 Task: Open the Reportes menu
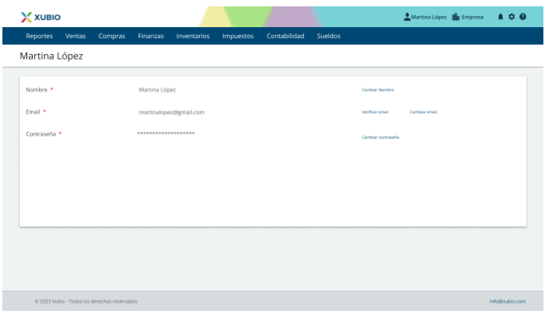39,36
